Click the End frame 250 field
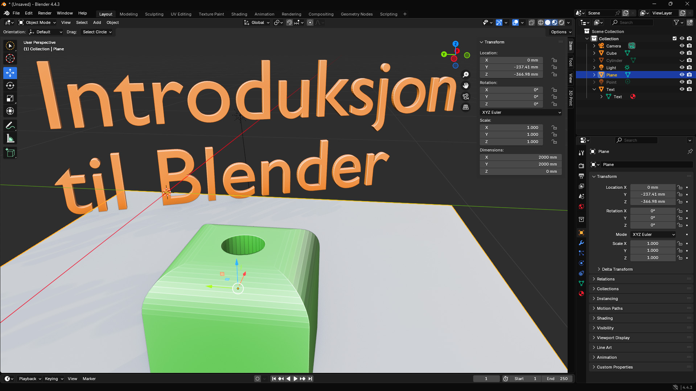The width and height of the screenshot is (696, 391). [557, 379]
